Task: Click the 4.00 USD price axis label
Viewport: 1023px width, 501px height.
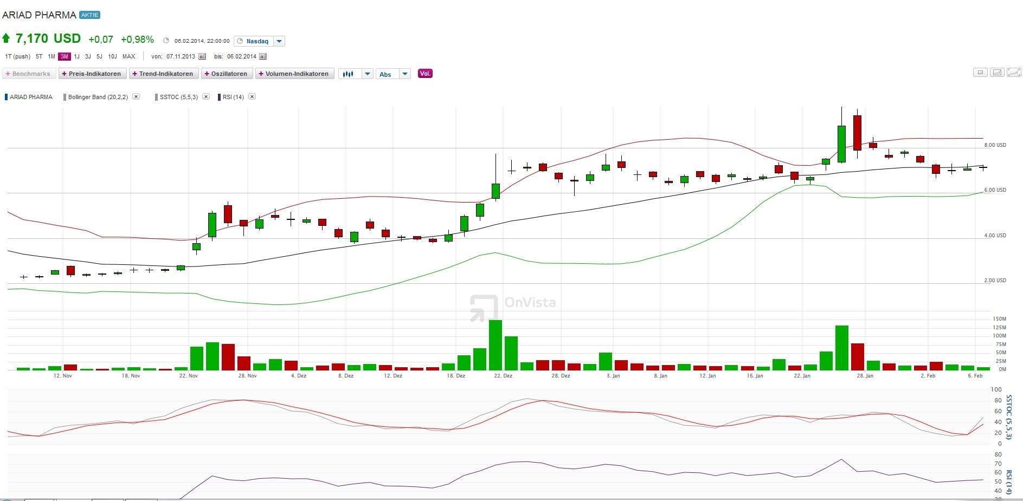Action: coord(995,236)
